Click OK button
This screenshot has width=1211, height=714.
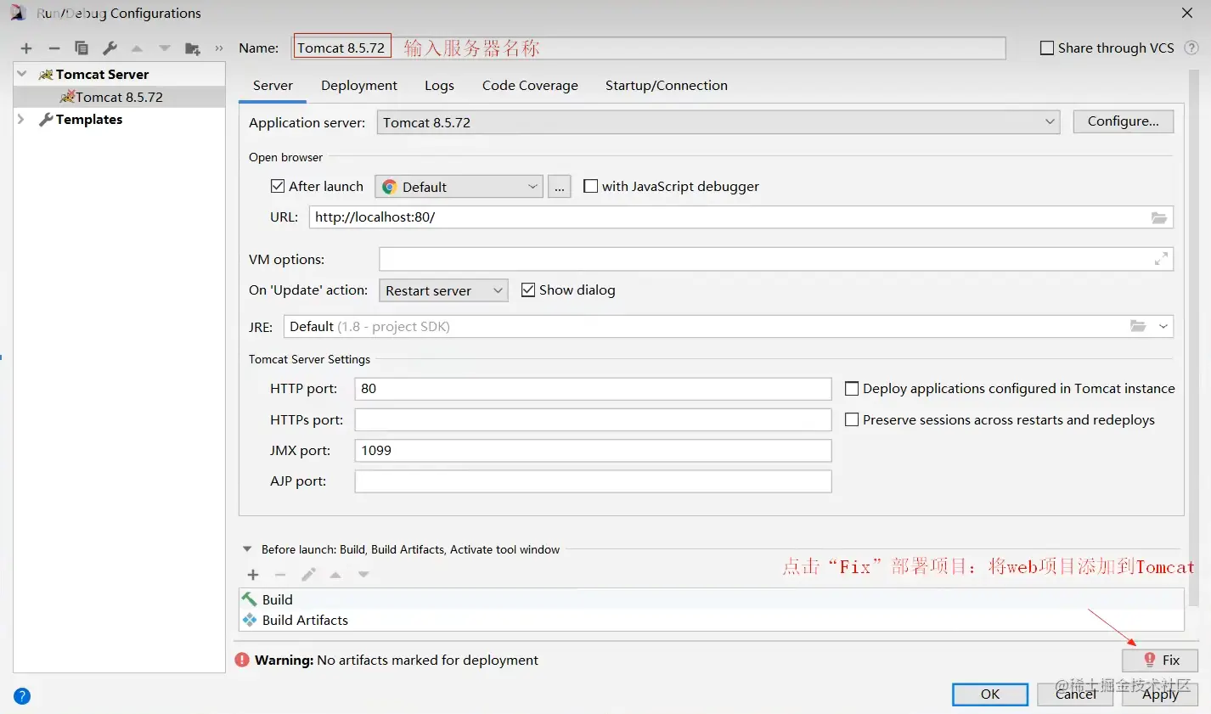pos(990,694)
